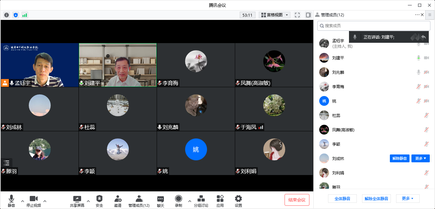The image size is (435, 209).
Task: Open the meeting info icon
Action: [x=7, y=15]
